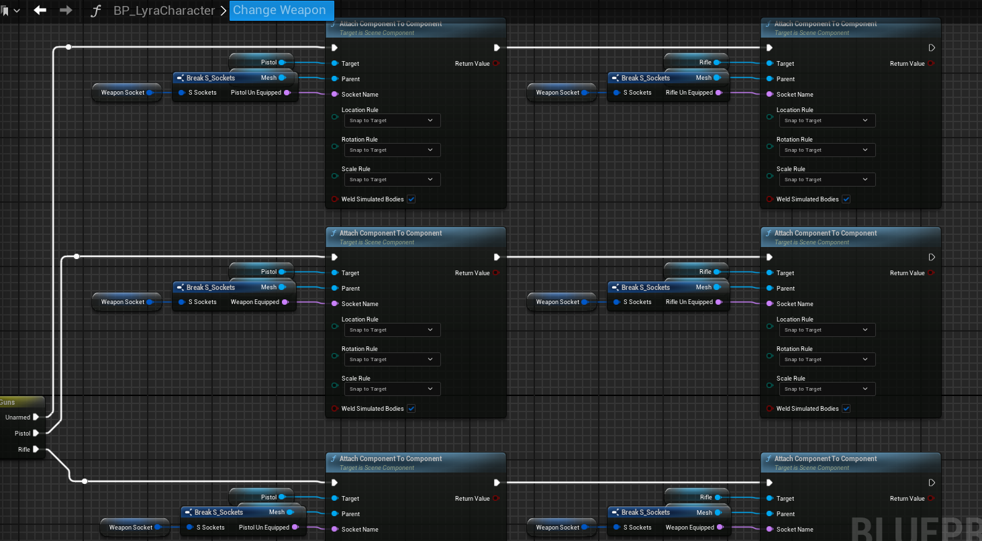This screenshot has width=982, height=541.
Task: Open the BP_LyraCharacter breadcrumb
Action: [164, 11]
